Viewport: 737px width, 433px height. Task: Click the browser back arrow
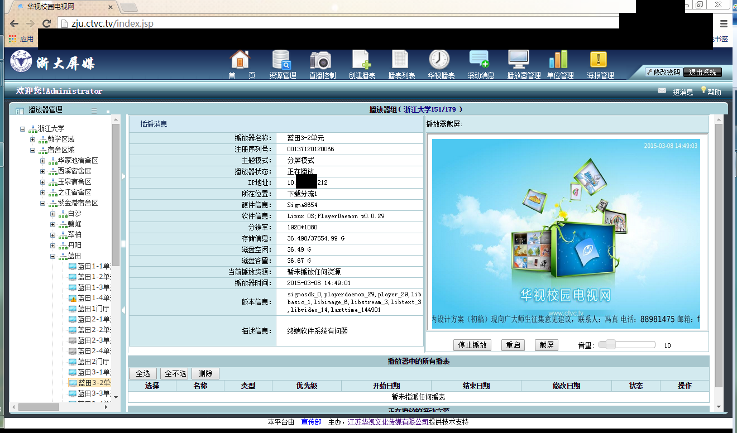(14, 23)
